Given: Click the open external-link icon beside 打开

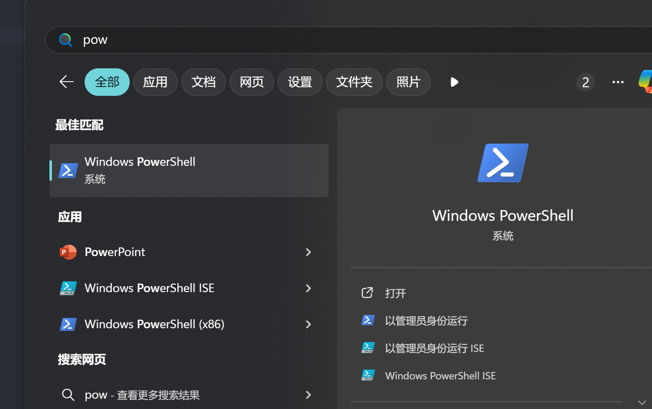Looking at the screenshot, I should click(x=367, y=293).
